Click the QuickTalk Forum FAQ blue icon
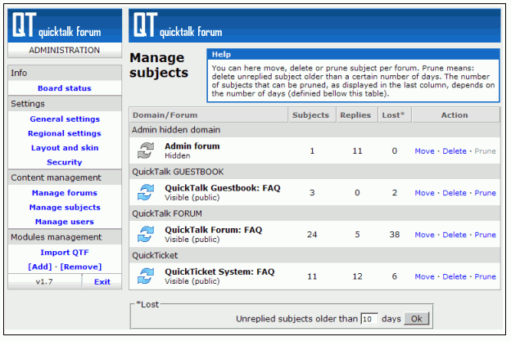This screenshot has width=511, height=341. (145, 234)
